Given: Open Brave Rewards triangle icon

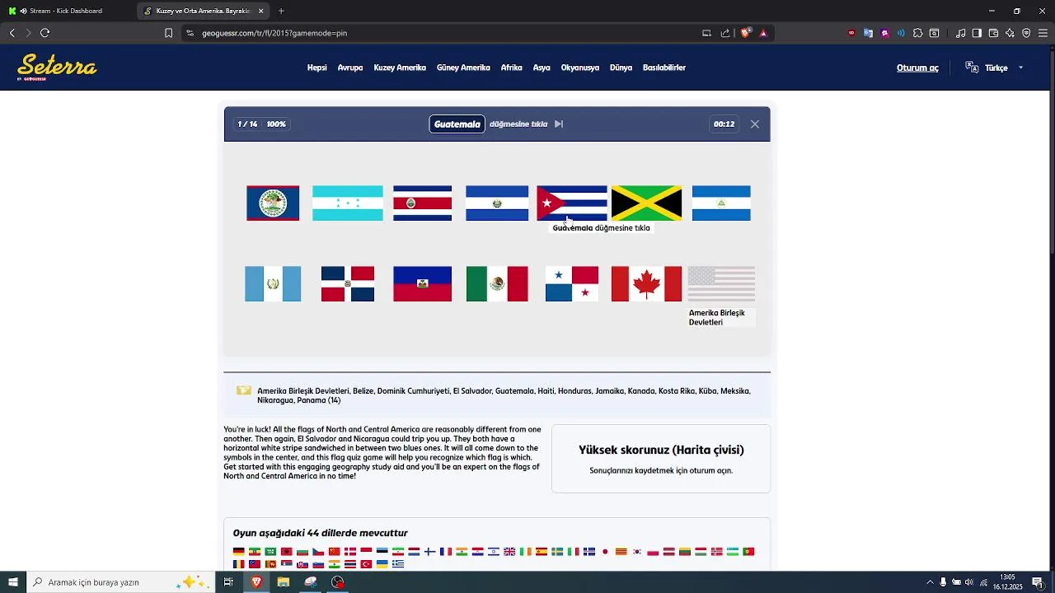Looking at the screenshot, I should pyautogui.click(x=763, y=33).
